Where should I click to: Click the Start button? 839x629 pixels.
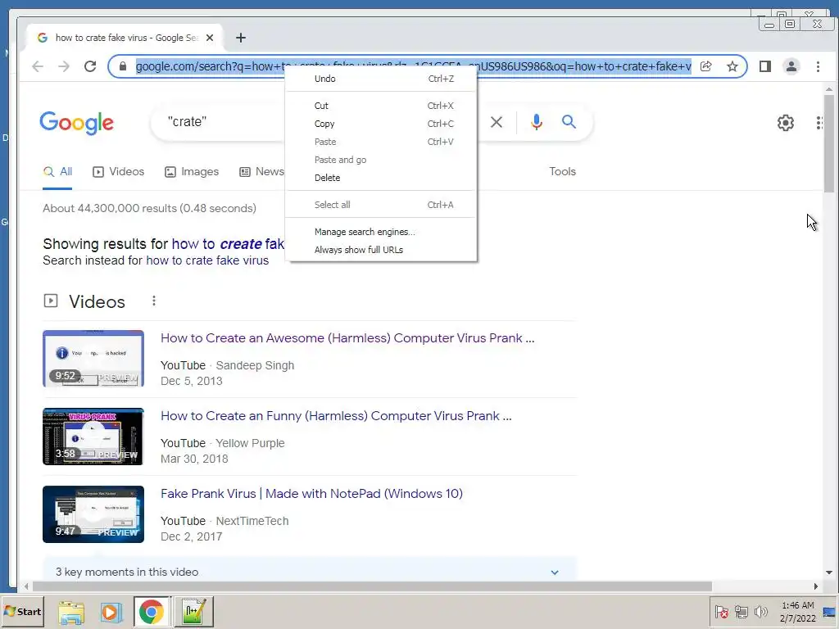click(x=22, y=611)
